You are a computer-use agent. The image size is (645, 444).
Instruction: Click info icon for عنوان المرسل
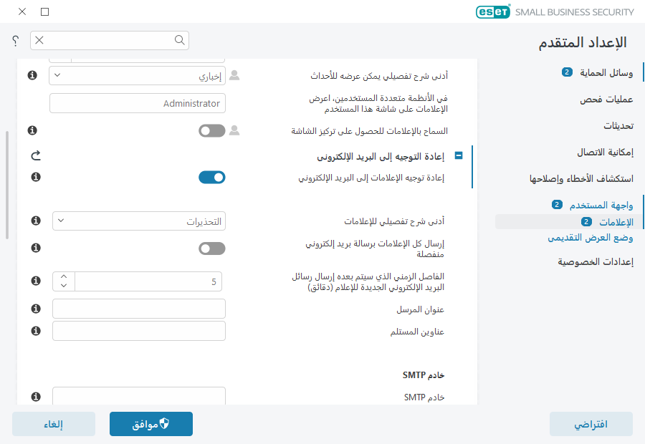tap(36, 309)
